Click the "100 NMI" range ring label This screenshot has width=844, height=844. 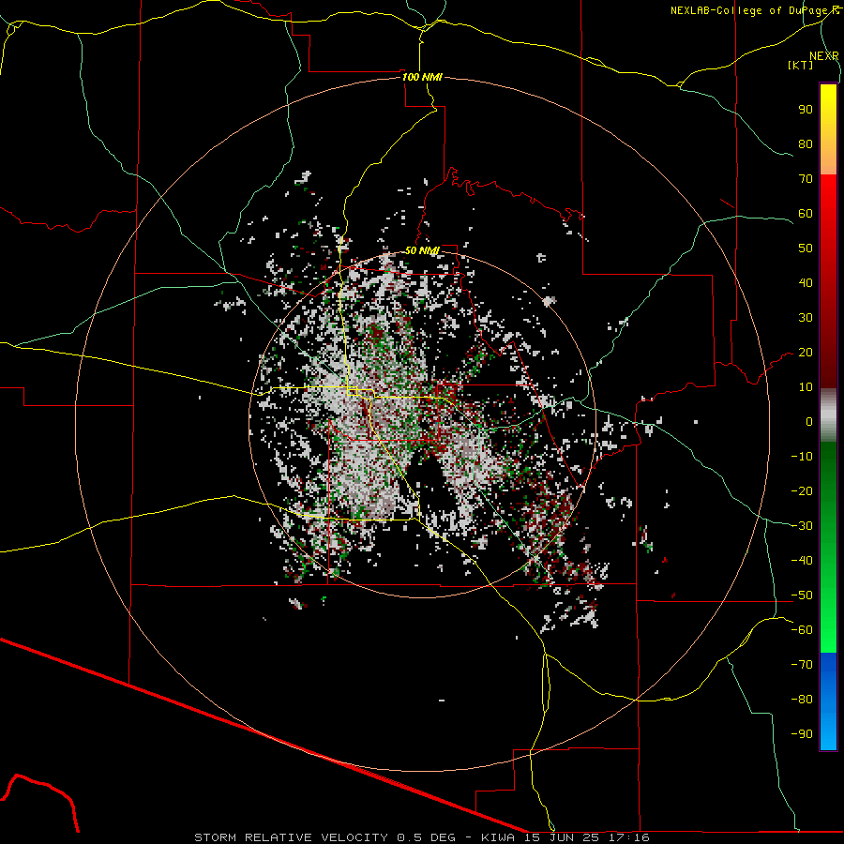[422, 77]
